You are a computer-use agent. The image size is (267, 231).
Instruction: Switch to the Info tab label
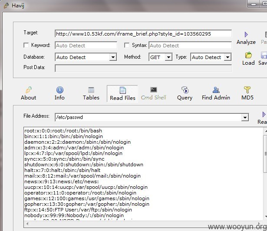click(x=59, y=98)
